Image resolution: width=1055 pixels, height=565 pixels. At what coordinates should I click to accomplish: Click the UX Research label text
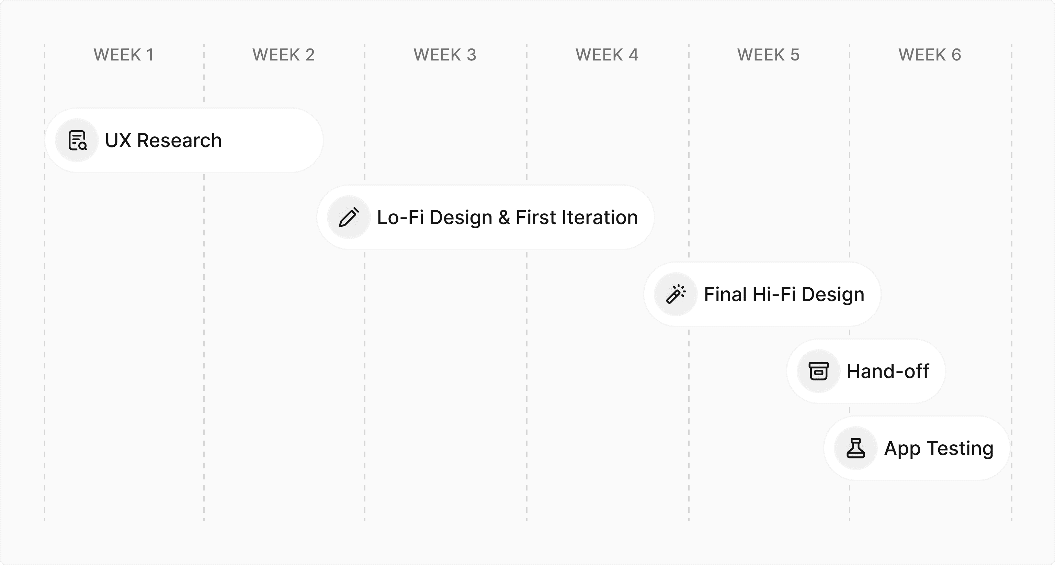click(163, 141)
